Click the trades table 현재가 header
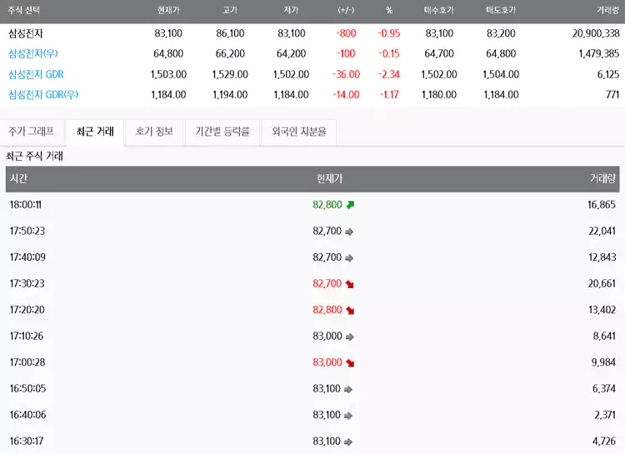Screen dimensions: 625x454 (x=330, y=178)
